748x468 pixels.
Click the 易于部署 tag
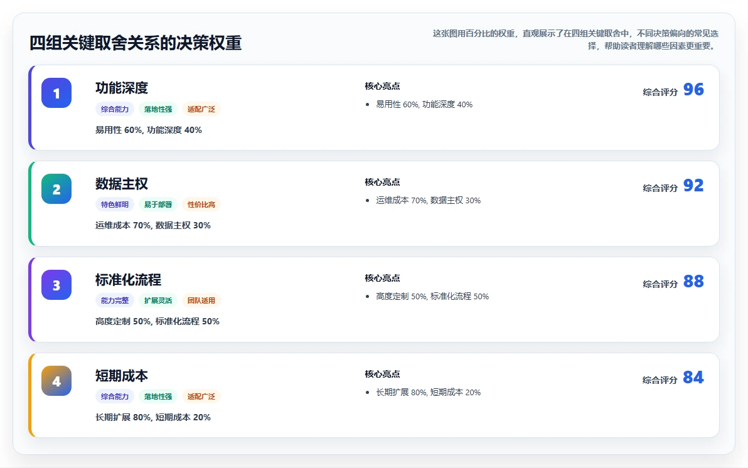[x=158, y=205]
